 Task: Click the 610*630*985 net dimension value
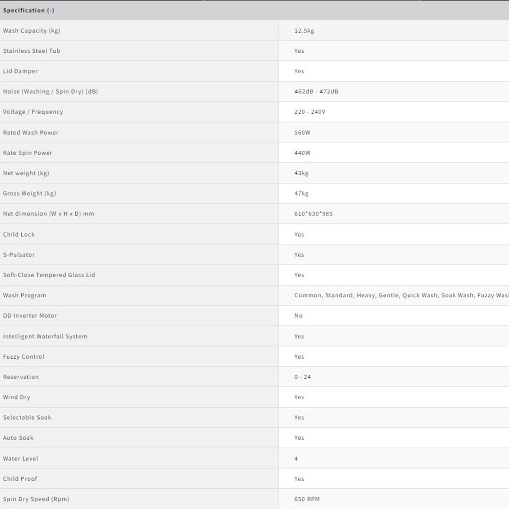313,213
